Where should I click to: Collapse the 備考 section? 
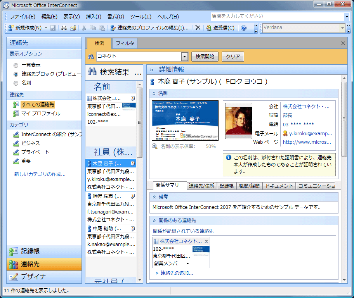point(154,197)
